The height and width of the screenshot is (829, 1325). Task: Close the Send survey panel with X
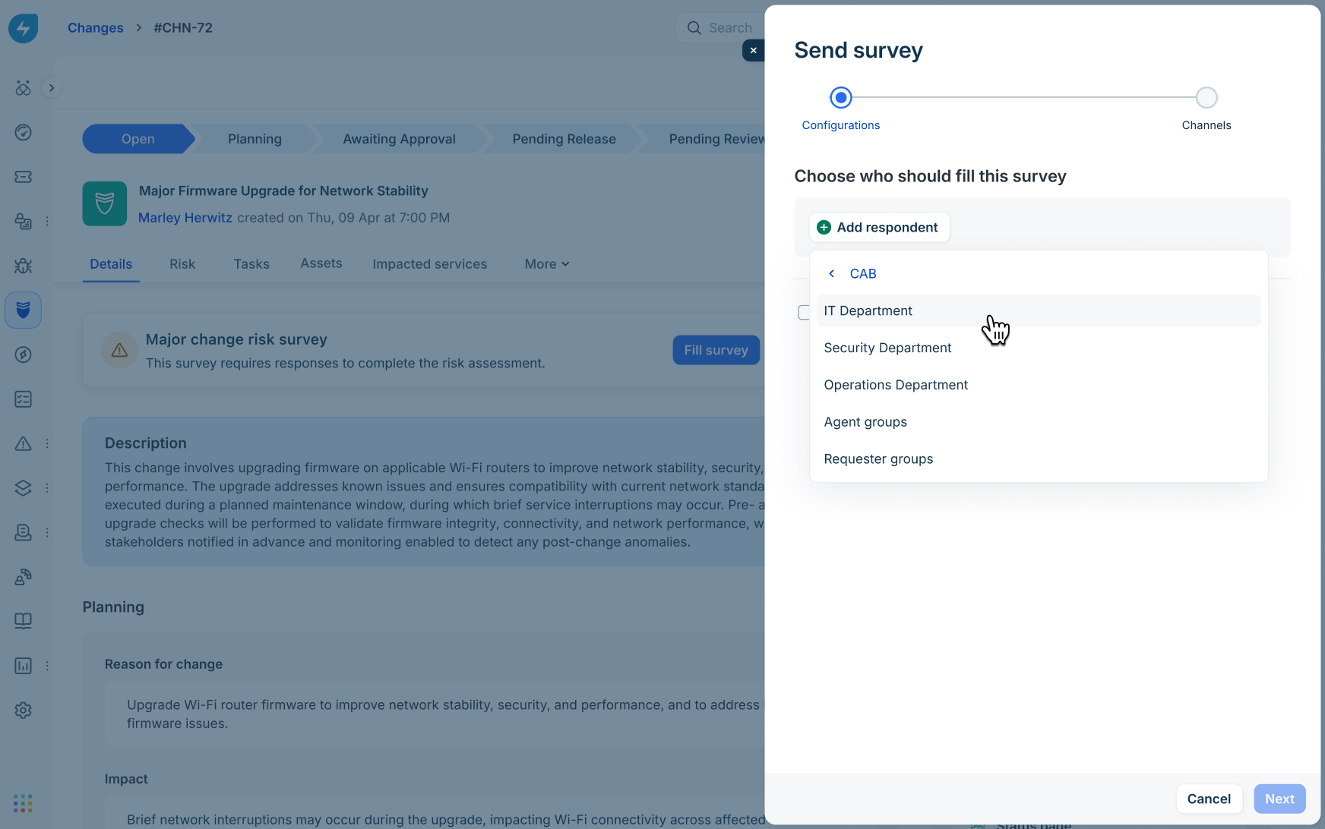754,51
